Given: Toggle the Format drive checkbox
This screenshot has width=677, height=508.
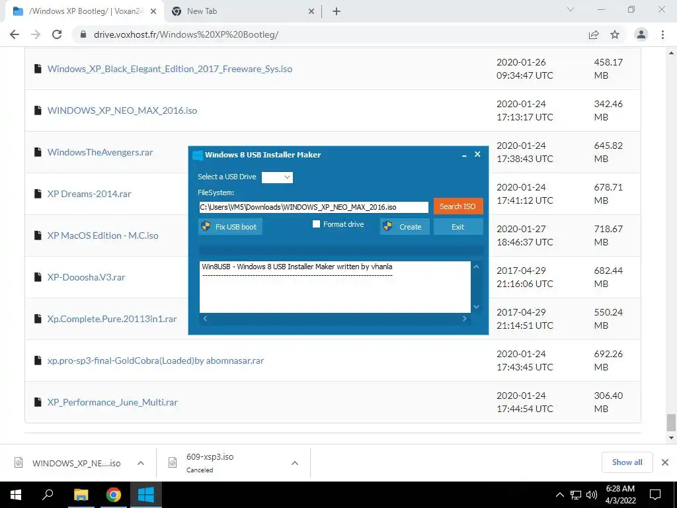Looking at the screenshot, I should 316,224.
